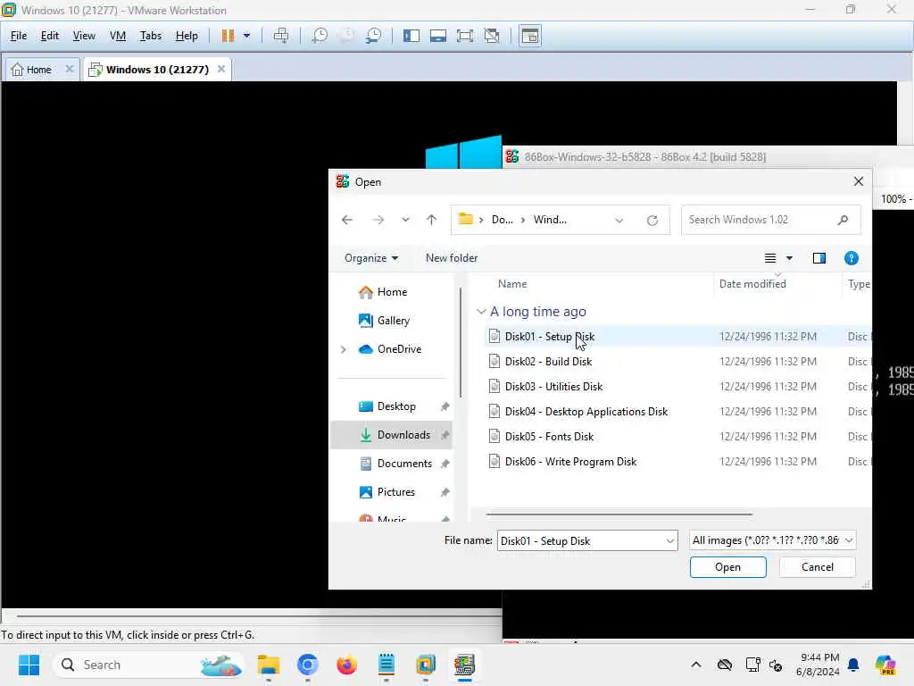Open the notifications bell icon

pyautogui.click(x=853, y=665)
